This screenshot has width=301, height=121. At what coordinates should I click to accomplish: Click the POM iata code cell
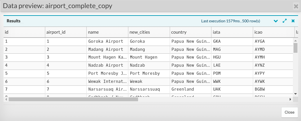(x=232, y=73)
